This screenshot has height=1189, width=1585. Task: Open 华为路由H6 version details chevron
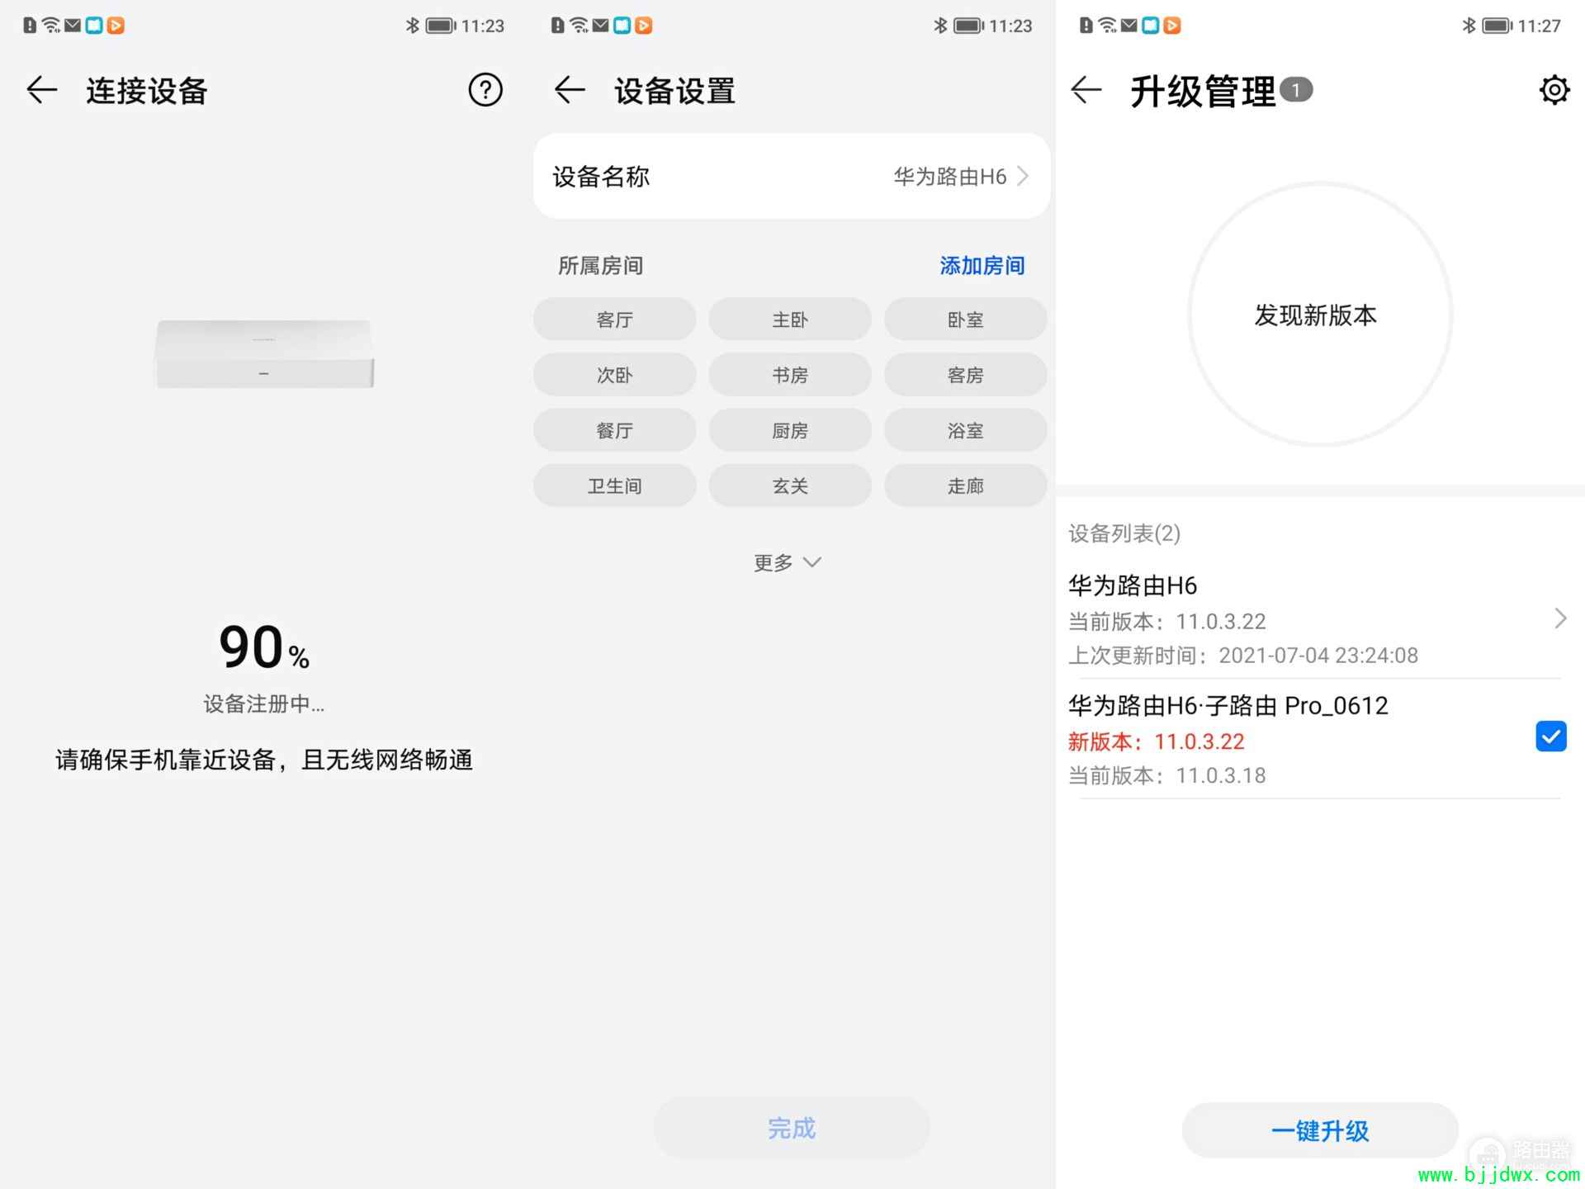tap(1559, 618)
